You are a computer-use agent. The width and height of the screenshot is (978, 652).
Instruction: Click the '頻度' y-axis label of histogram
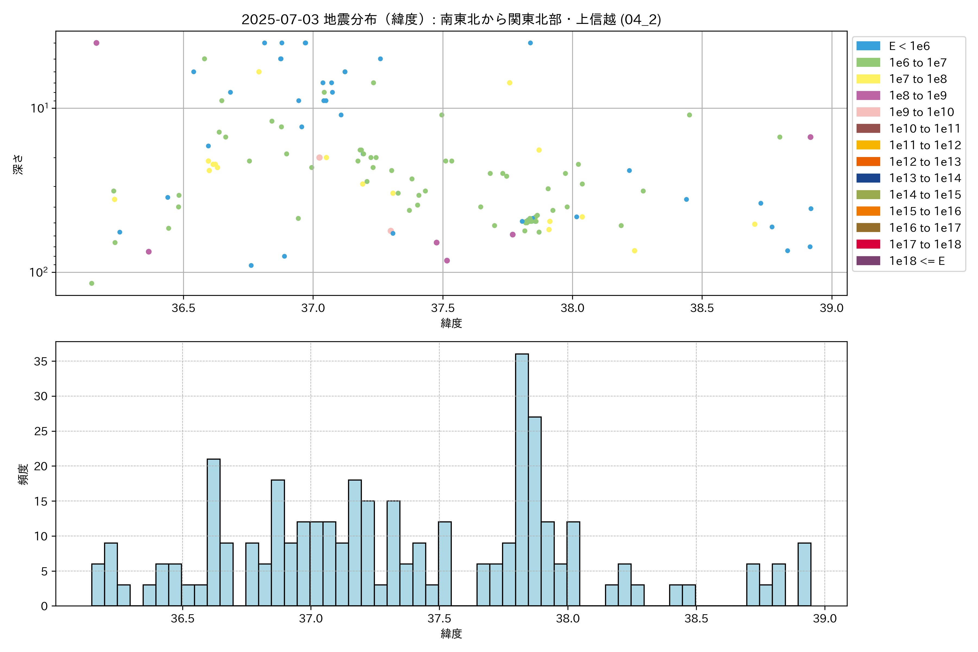click(x=23, y=474)
